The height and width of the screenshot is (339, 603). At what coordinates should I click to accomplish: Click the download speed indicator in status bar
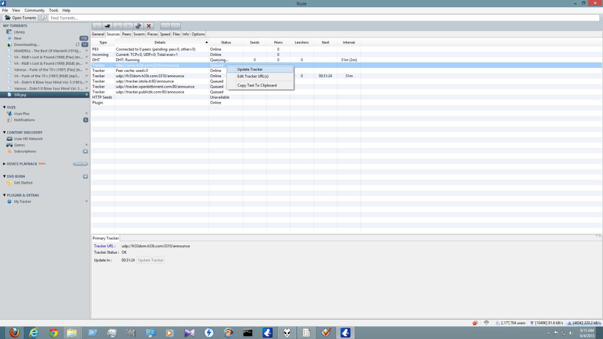point(546,323)
